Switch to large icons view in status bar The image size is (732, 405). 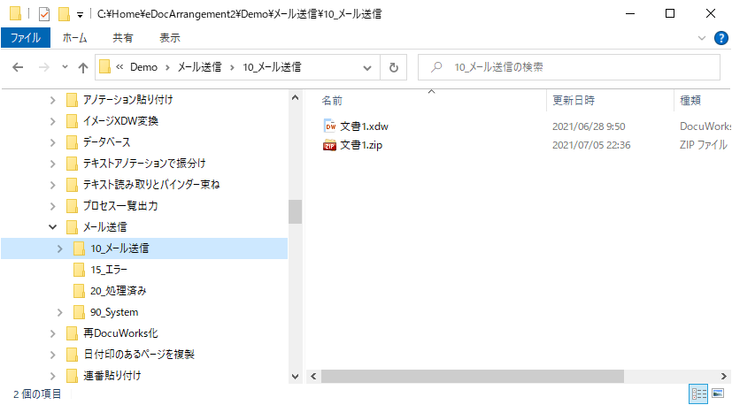718,394
